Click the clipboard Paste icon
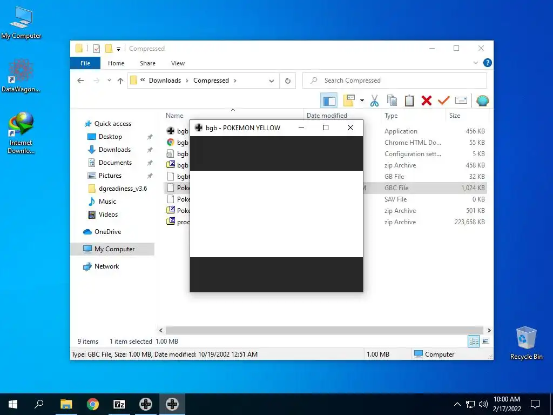 (x=409, y=101)
